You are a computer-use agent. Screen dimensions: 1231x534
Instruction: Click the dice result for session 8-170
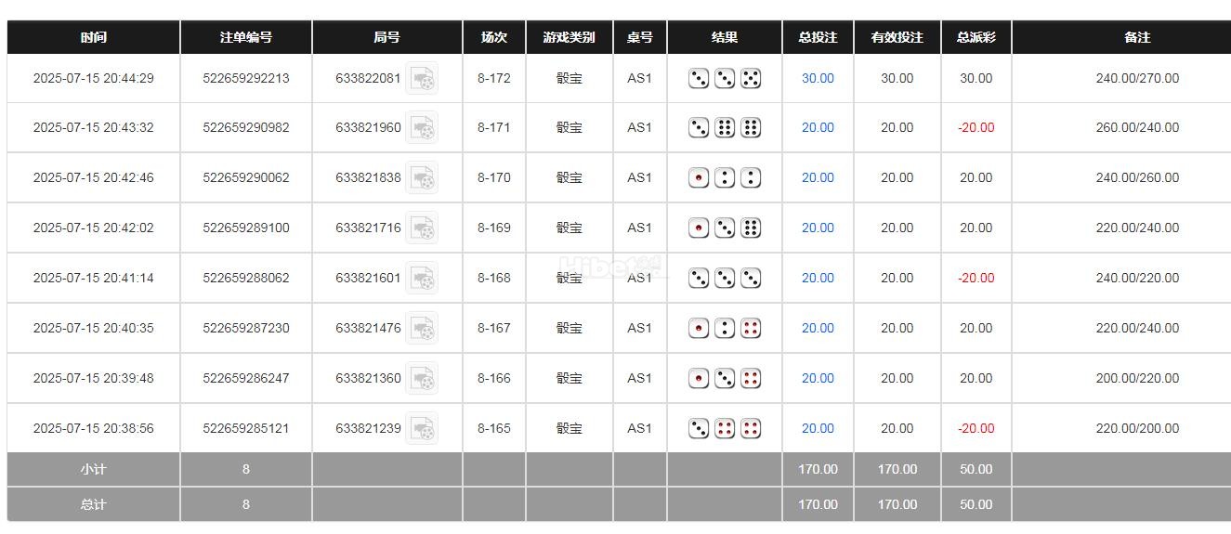click(725, 178)
